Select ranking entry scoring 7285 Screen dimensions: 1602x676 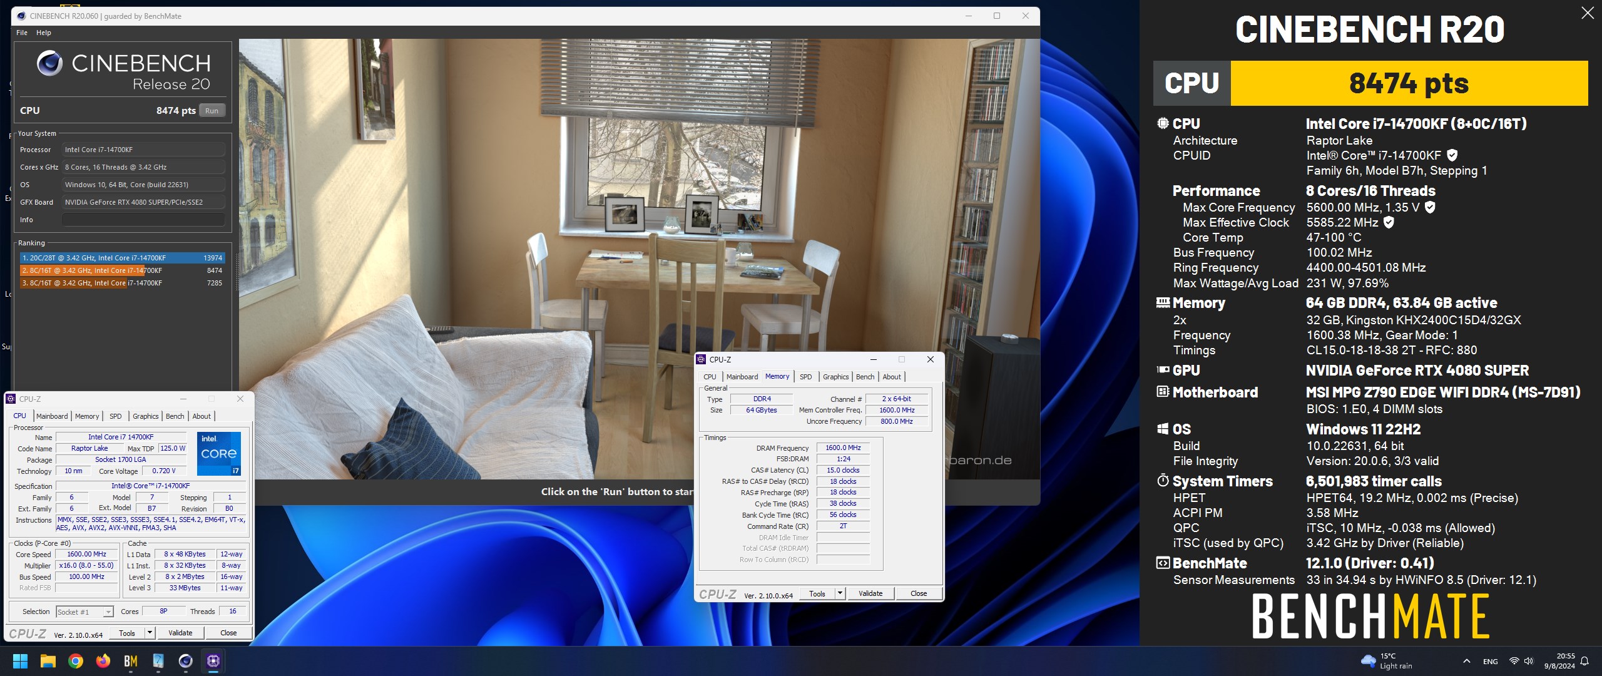(122, 283)
